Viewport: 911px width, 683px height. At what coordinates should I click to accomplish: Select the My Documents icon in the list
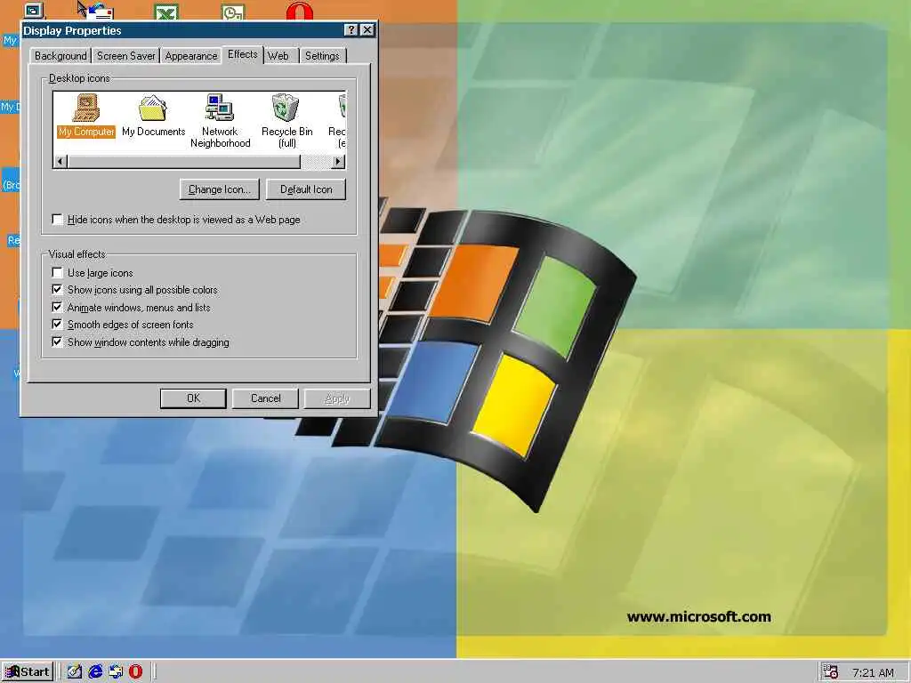click(x=153, y=116)
